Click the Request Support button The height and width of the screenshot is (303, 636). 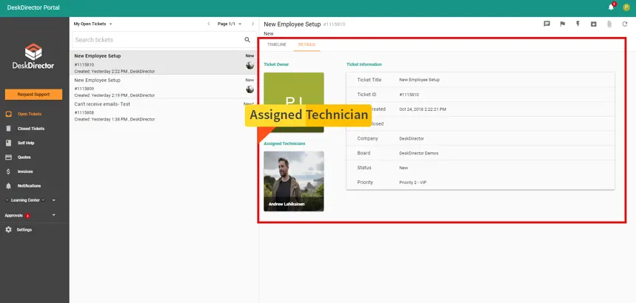pyautogui.click(x=34, y=95)
